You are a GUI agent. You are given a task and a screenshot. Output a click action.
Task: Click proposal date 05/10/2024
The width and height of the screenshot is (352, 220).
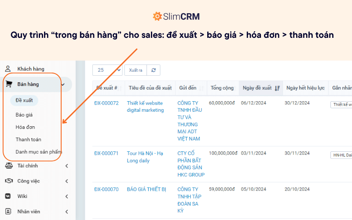(x=254, y=189)
